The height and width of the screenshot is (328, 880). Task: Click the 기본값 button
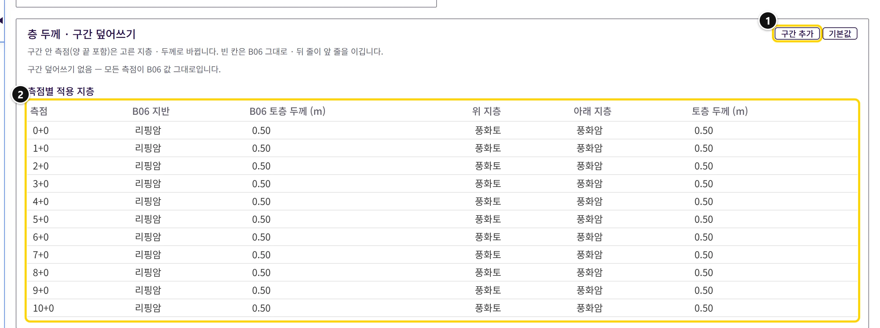[x=840, y=33]
